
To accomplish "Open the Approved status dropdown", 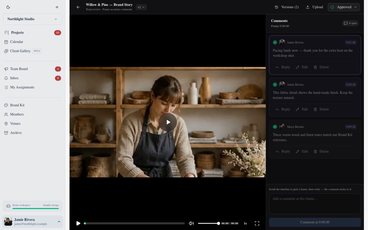I will (344, 7).
